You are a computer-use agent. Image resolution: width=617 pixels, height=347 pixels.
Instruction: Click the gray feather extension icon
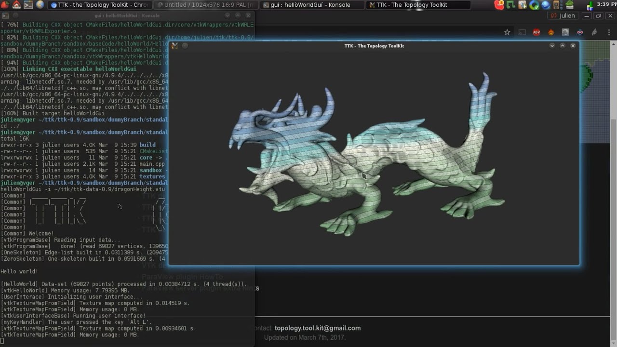594,32
